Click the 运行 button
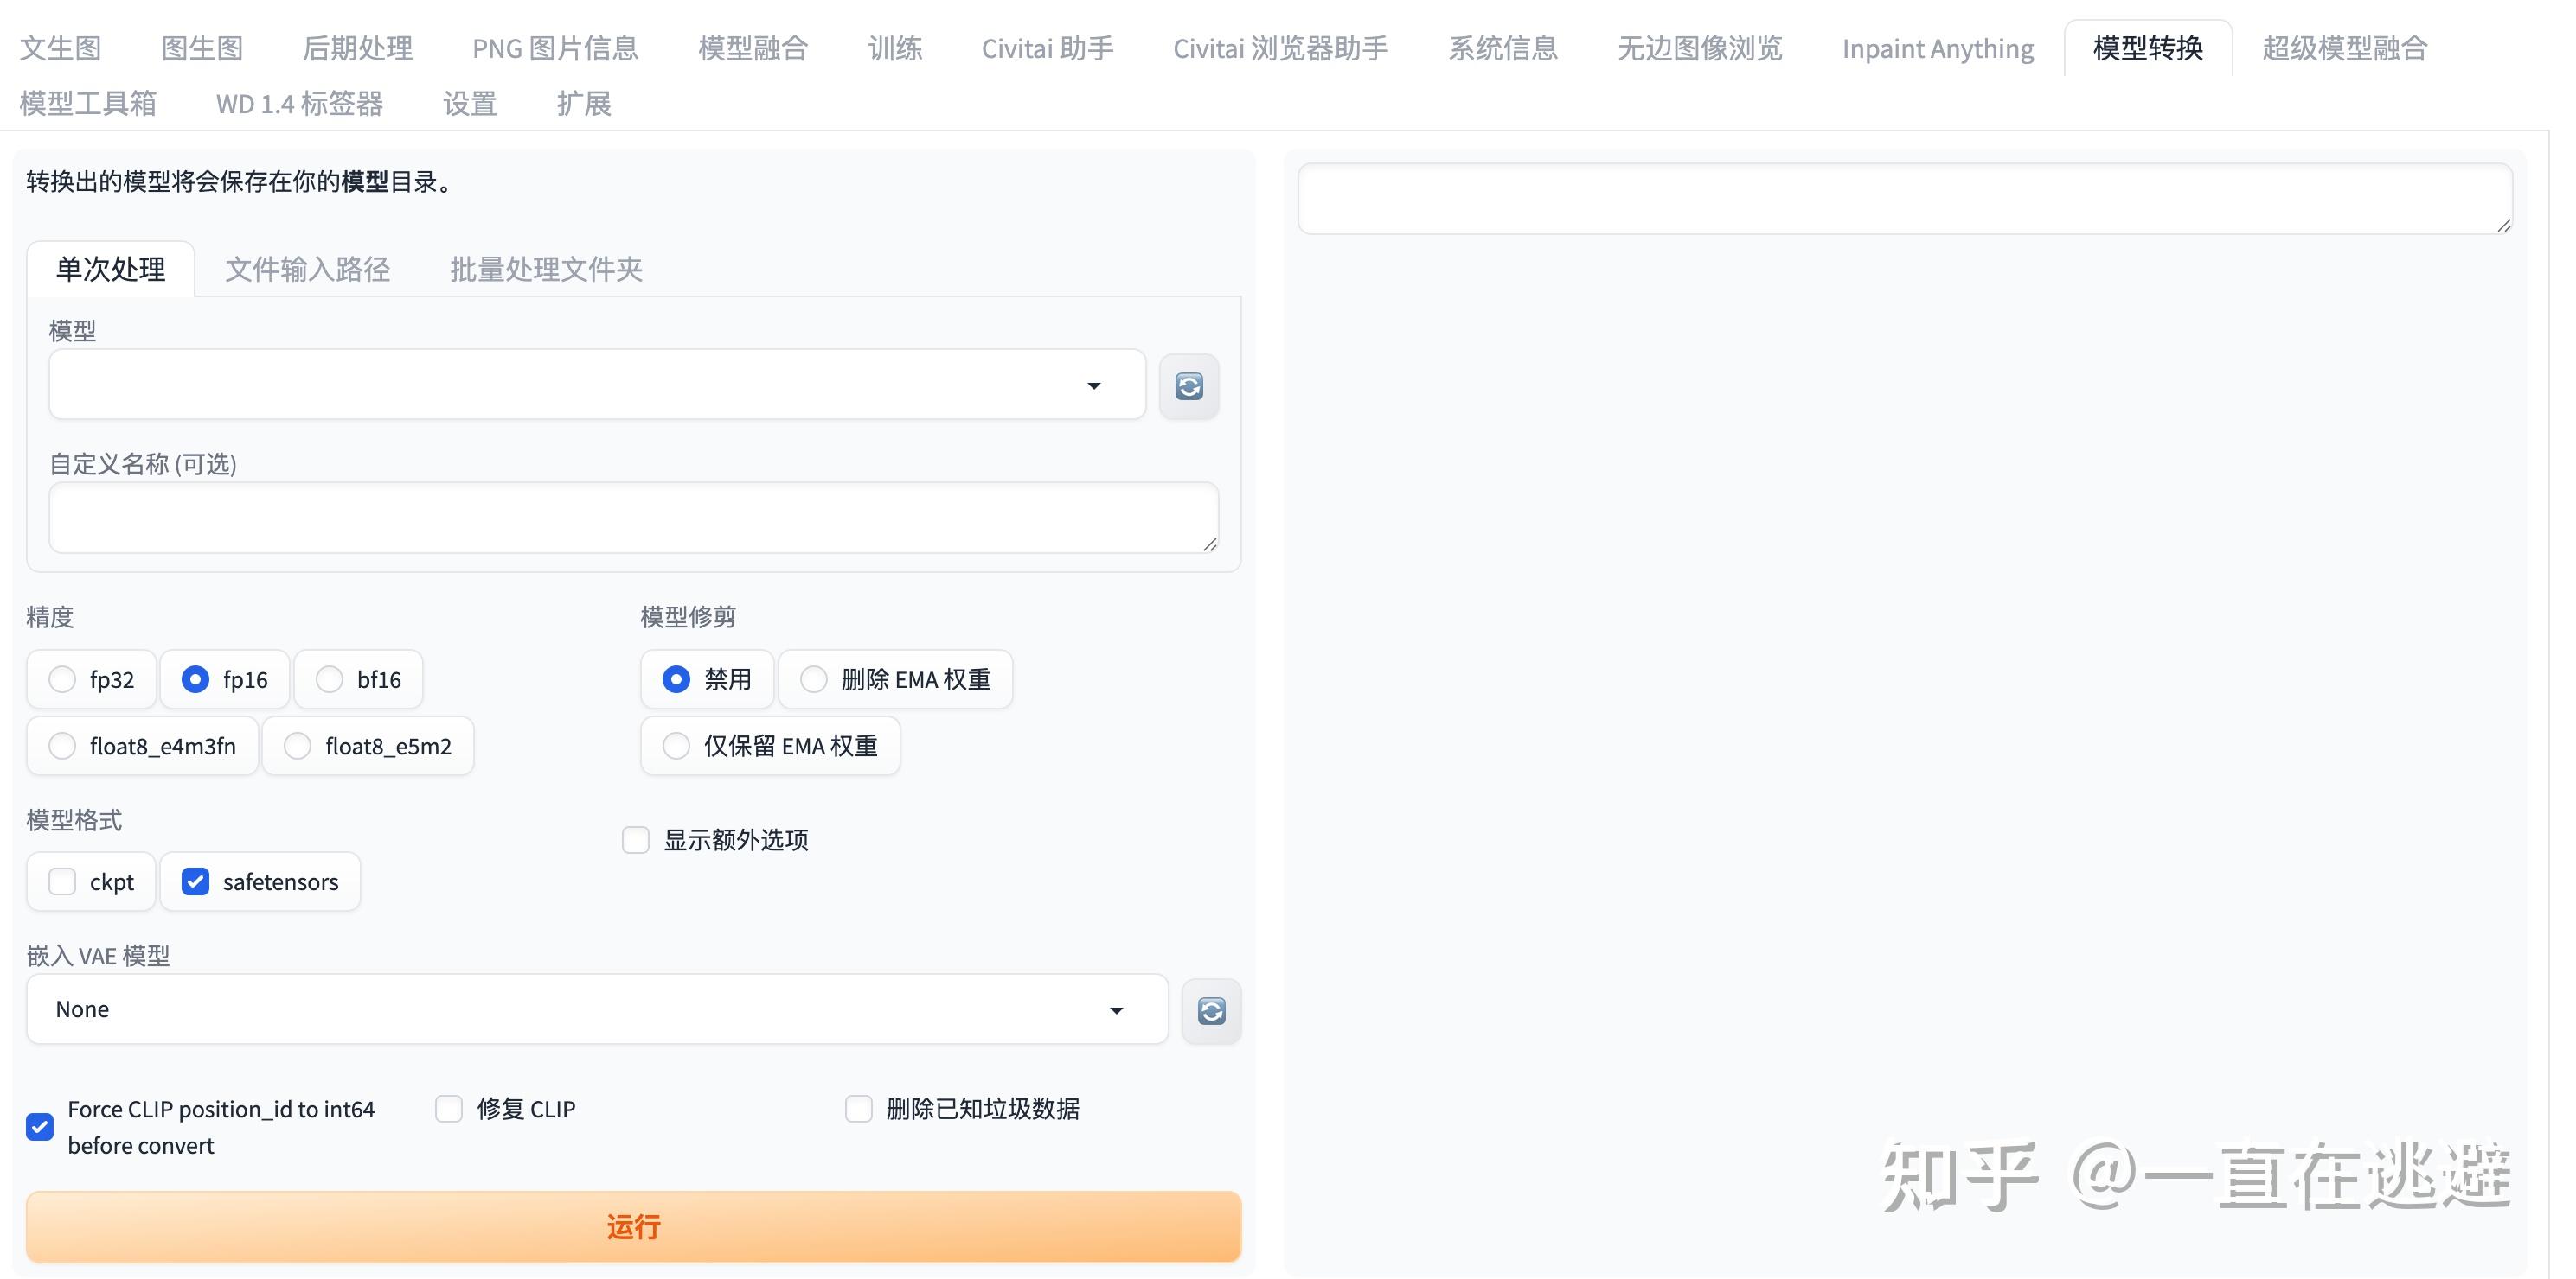2576x1279 pixels. [634, 1226]
